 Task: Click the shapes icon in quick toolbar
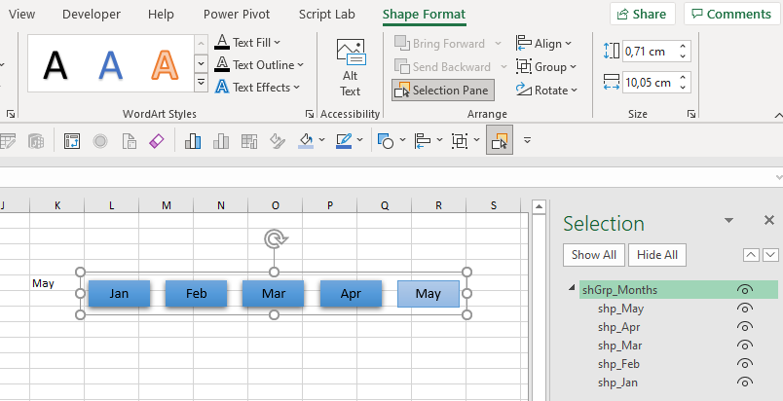coord(385,141)
